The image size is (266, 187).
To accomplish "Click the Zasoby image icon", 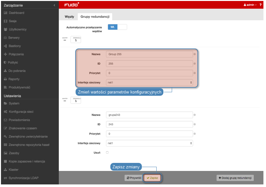I will tap(5, 153).
